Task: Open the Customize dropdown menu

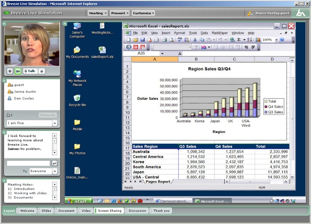Action: point(143,13)
